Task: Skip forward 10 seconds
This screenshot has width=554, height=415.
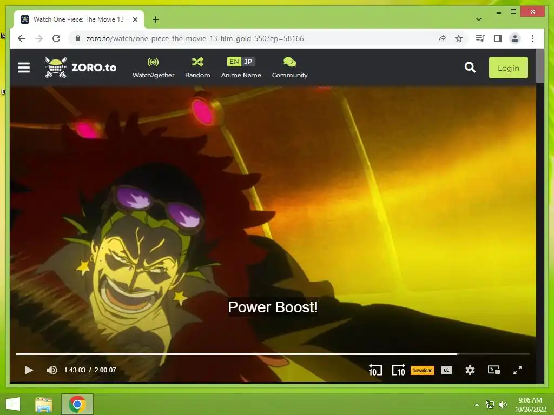Action: (399, 370)
